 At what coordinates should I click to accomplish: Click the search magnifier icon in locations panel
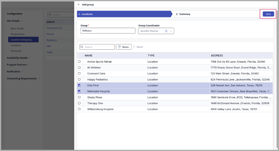pos(82,47)
